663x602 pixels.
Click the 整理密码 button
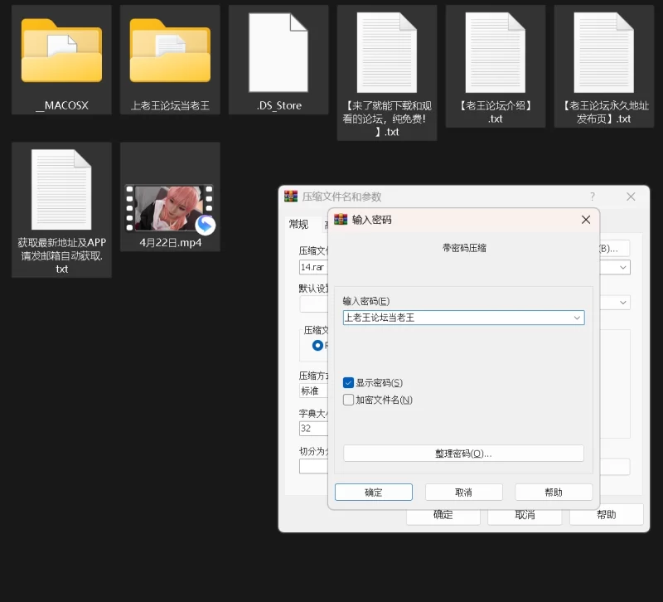[x=463, y=454]
